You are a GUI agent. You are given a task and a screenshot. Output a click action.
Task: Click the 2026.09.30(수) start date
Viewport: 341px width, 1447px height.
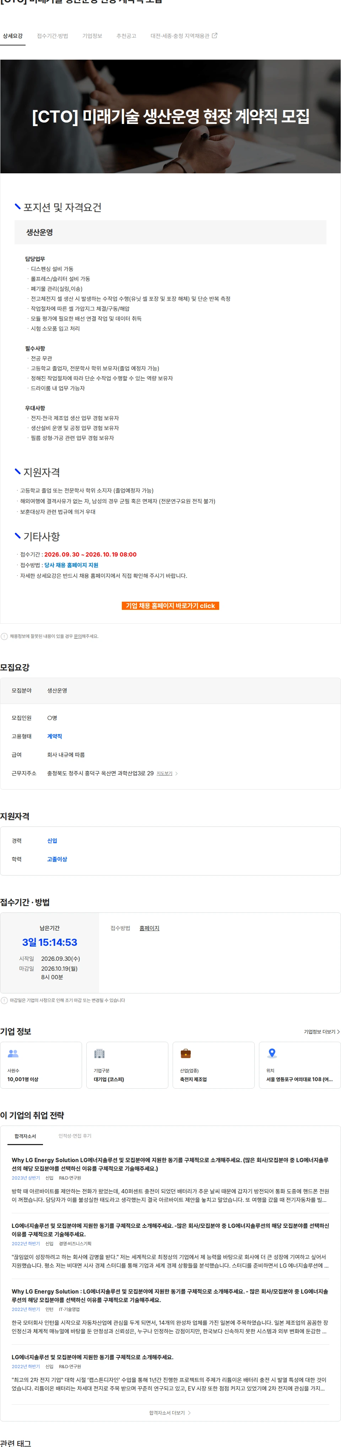coord(60,959)
